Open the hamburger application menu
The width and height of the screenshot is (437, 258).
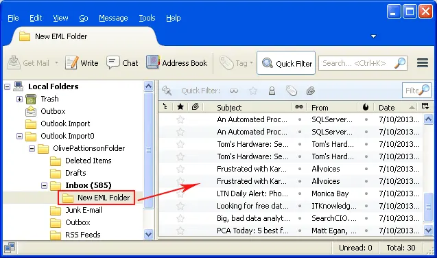(x=423, y=62)
